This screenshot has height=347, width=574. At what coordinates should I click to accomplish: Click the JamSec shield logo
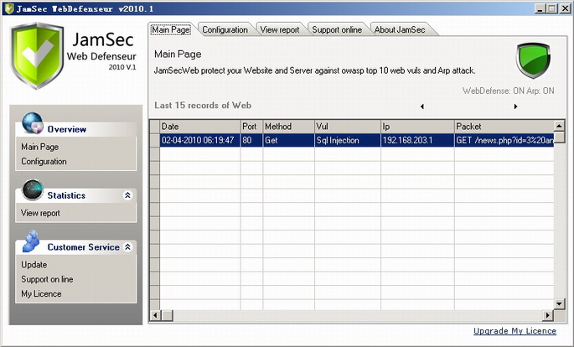[x=37, y=55]
